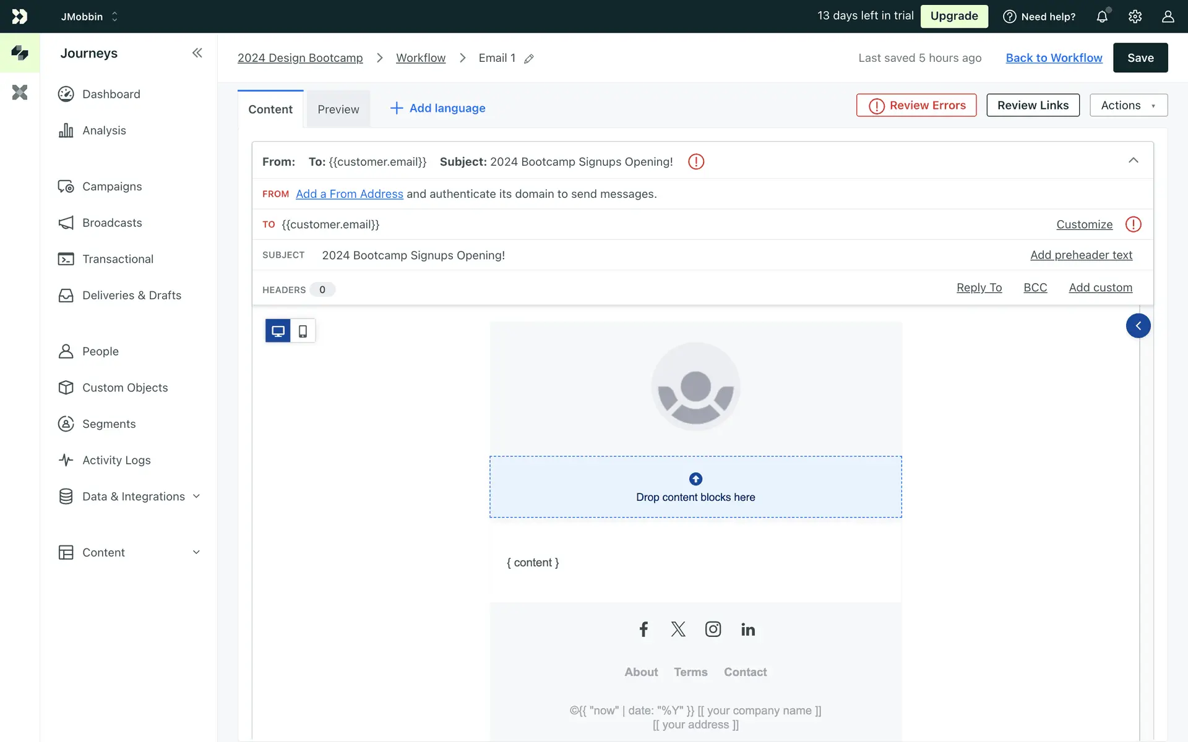Click the Review Errors button

tap(916, 105)
